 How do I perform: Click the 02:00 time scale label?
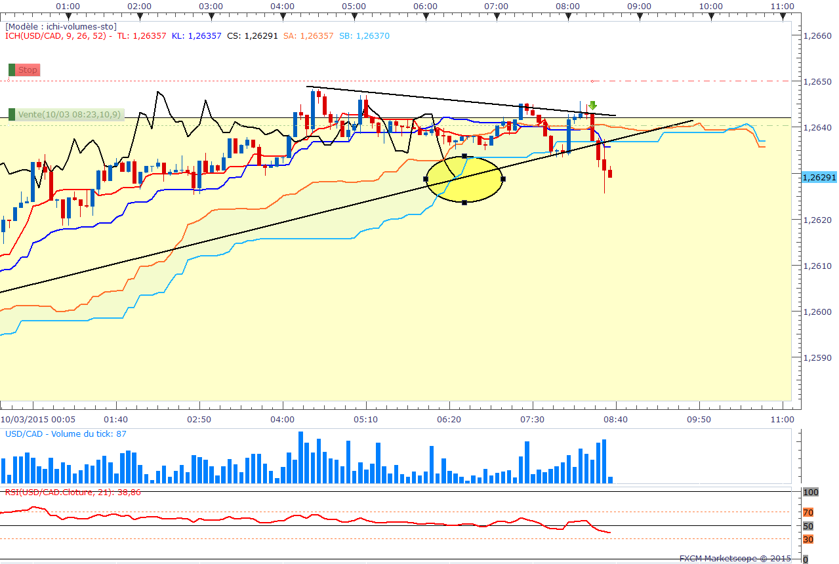(x=140, y=6)
